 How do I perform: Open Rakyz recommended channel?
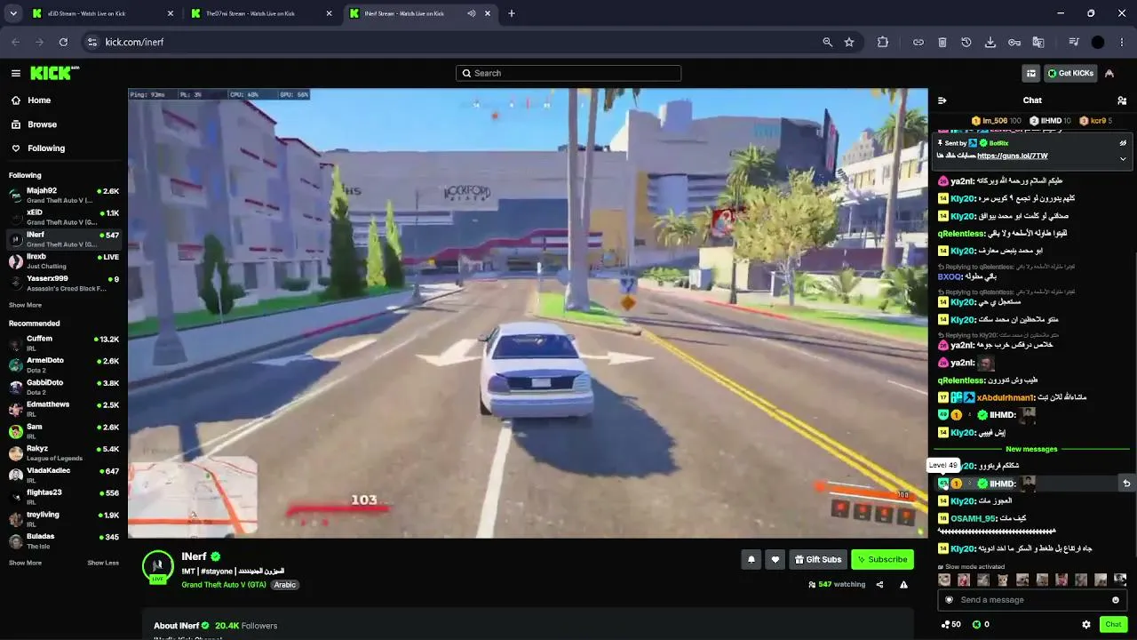[64, 452]
